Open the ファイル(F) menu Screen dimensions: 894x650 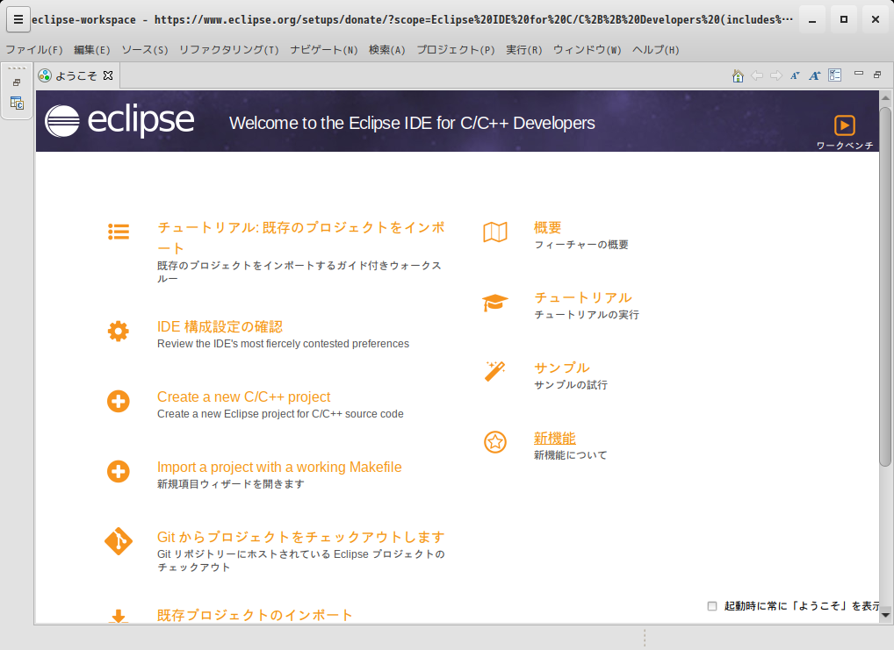pyautogui.click(x=34, y=50)
